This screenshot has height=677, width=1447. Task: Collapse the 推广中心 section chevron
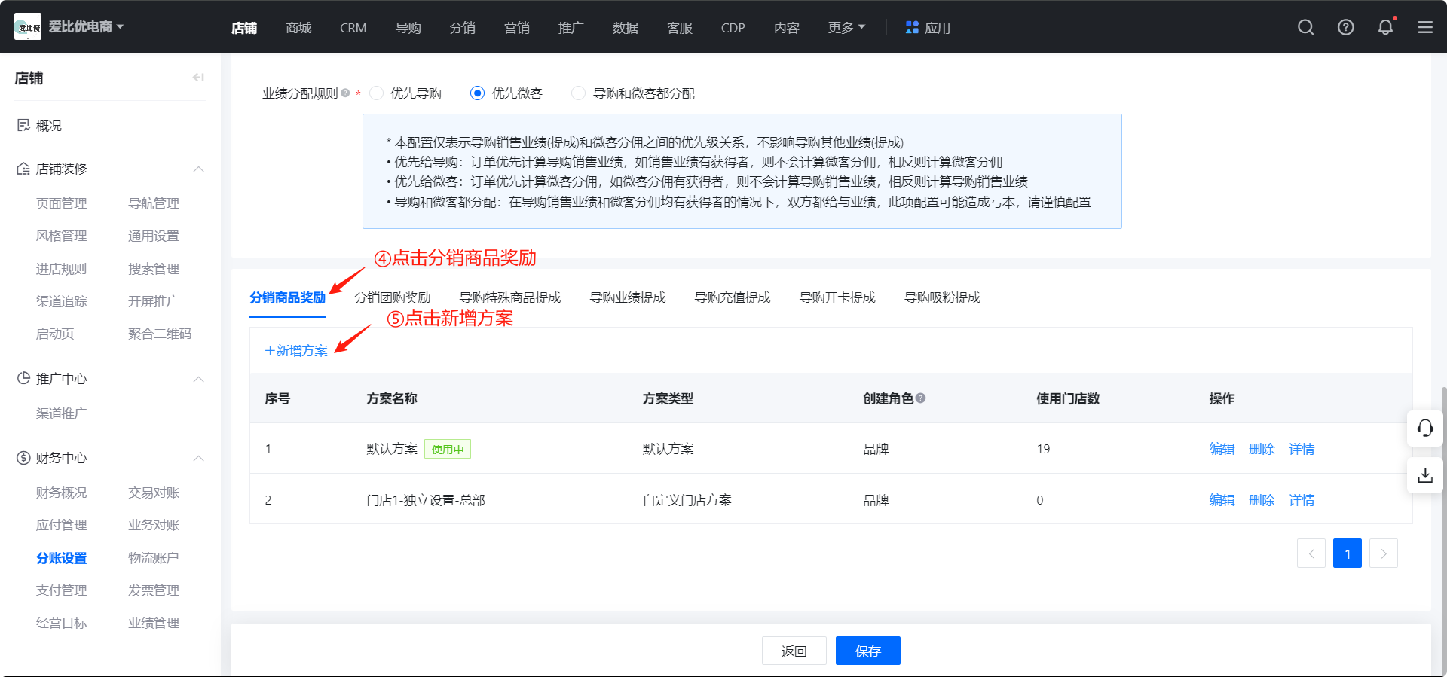pos(199,379)
